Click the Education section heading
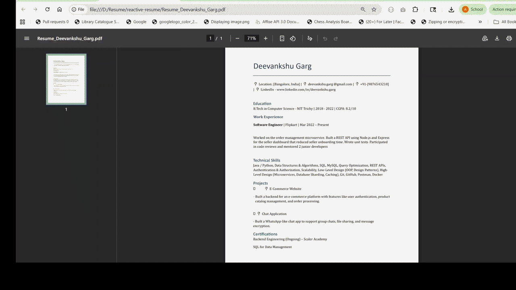This screenshot has width=516, height=290. (262, 104)
